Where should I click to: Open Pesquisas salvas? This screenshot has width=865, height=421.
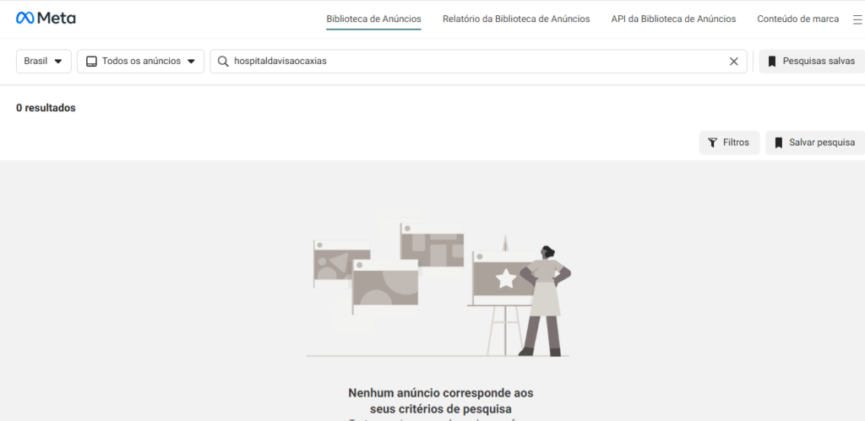tap(812, 61)
